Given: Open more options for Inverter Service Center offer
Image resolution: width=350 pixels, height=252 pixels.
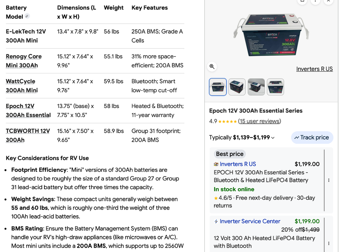Looking at the screenshot, I should 328,243.
